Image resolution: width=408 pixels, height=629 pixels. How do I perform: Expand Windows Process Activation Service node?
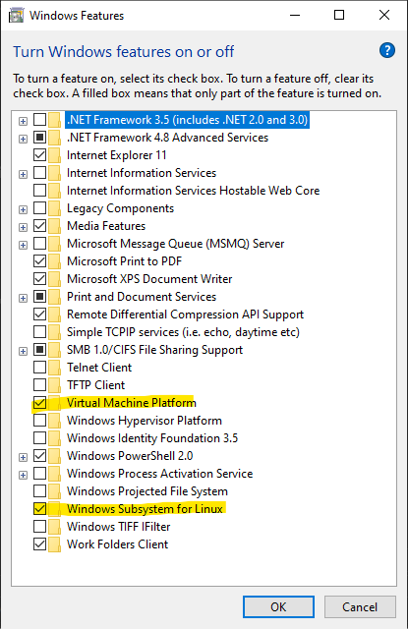pos(24,475)
